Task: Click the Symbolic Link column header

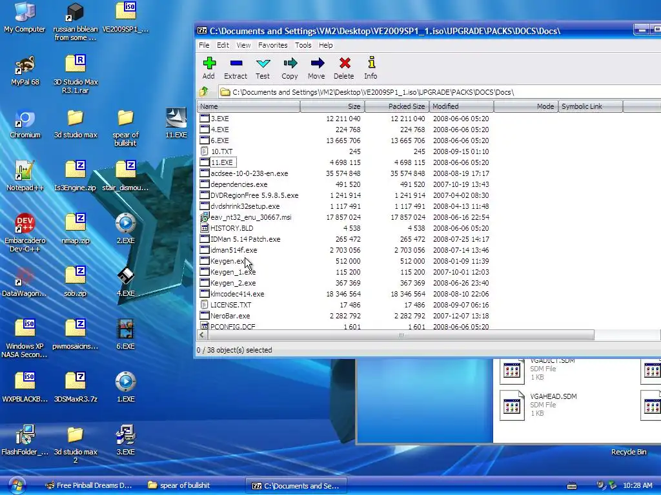Action: 590,106
